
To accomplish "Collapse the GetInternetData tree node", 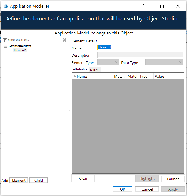I will click(x=5, y=46).
